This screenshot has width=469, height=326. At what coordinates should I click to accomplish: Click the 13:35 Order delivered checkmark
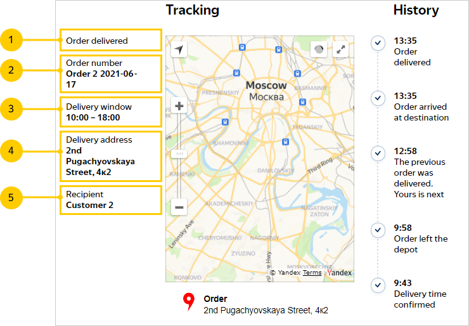[x=378, y=43]
